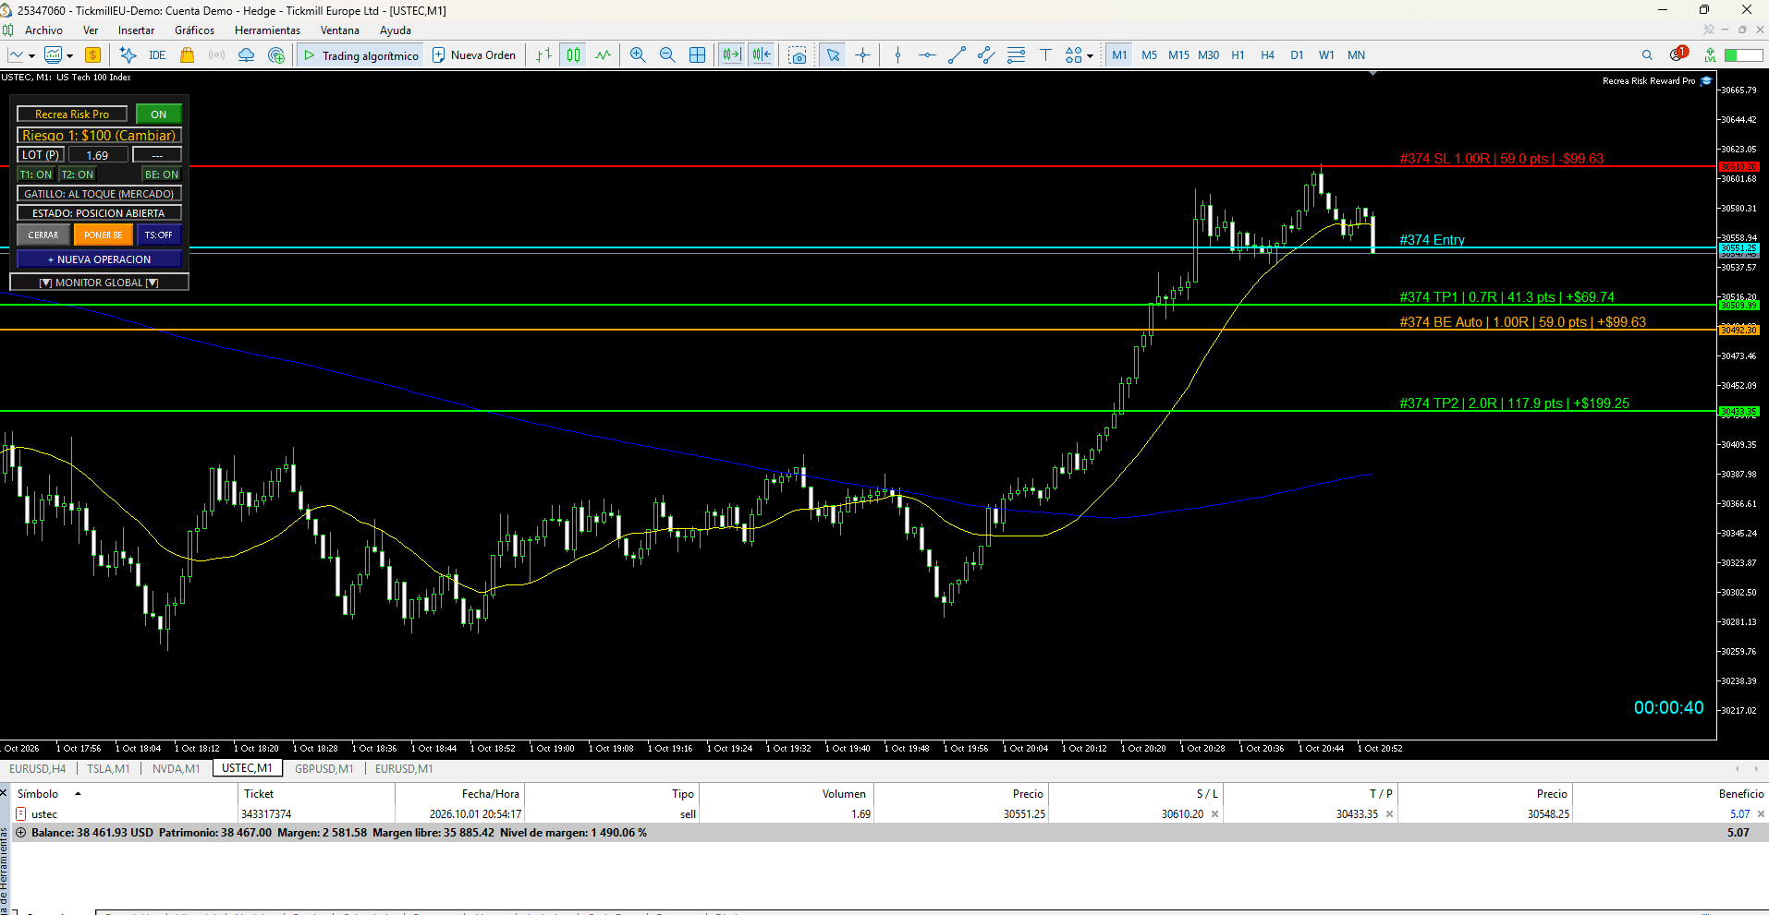1769x915 pixels.
Task: Sort by the Símbolo column header
Action: click(x=38, y=794)
